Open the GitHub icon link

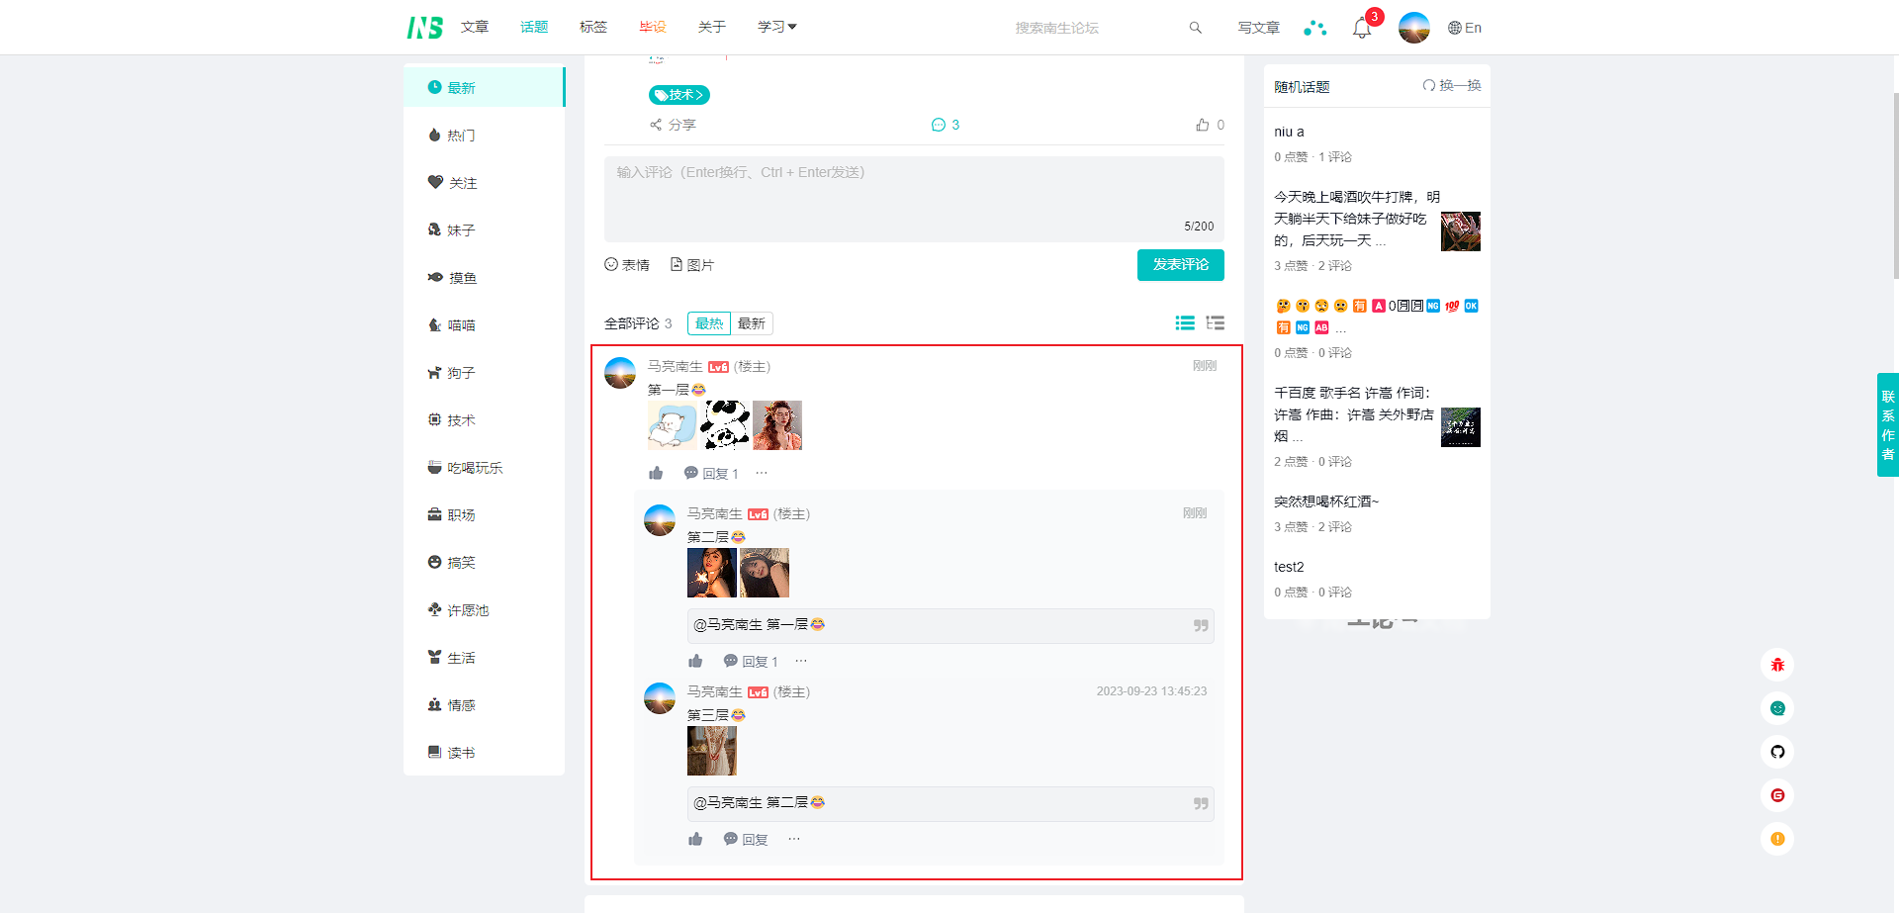point(1777,752)
